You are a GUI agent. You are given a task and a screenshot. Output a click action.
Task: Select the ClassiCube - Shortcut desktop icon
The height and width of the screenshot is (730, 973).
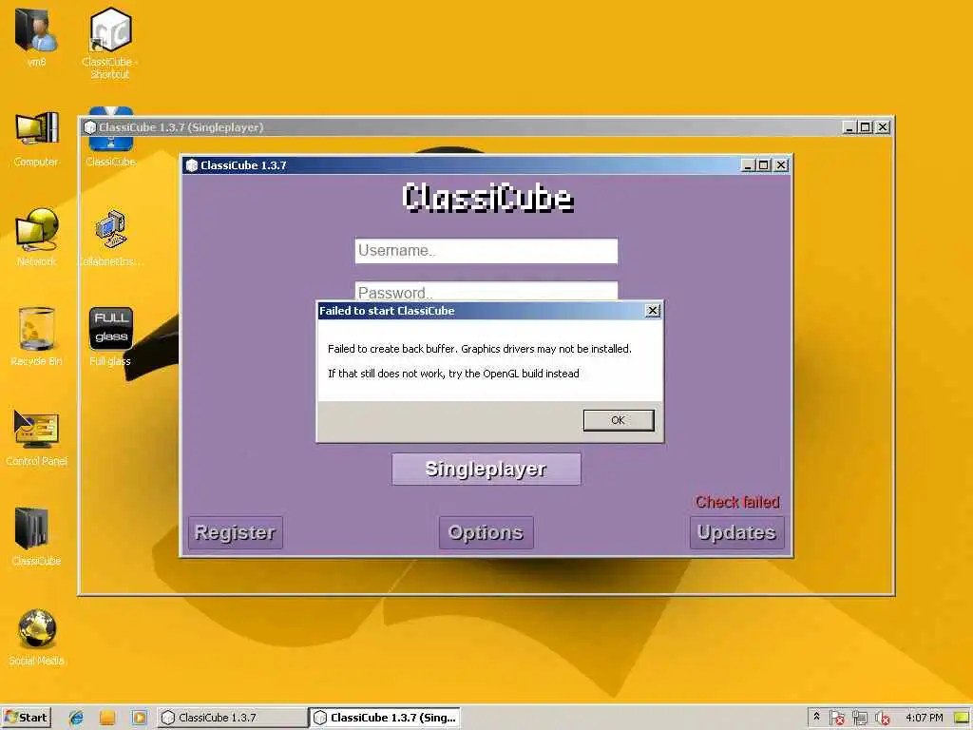click(x=110, y=44)
